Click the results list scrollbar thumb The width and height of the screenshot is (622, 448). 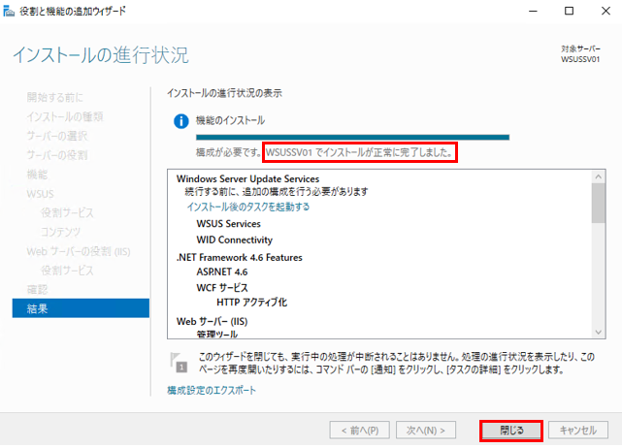pyautogui.click(x=598, y=202)
